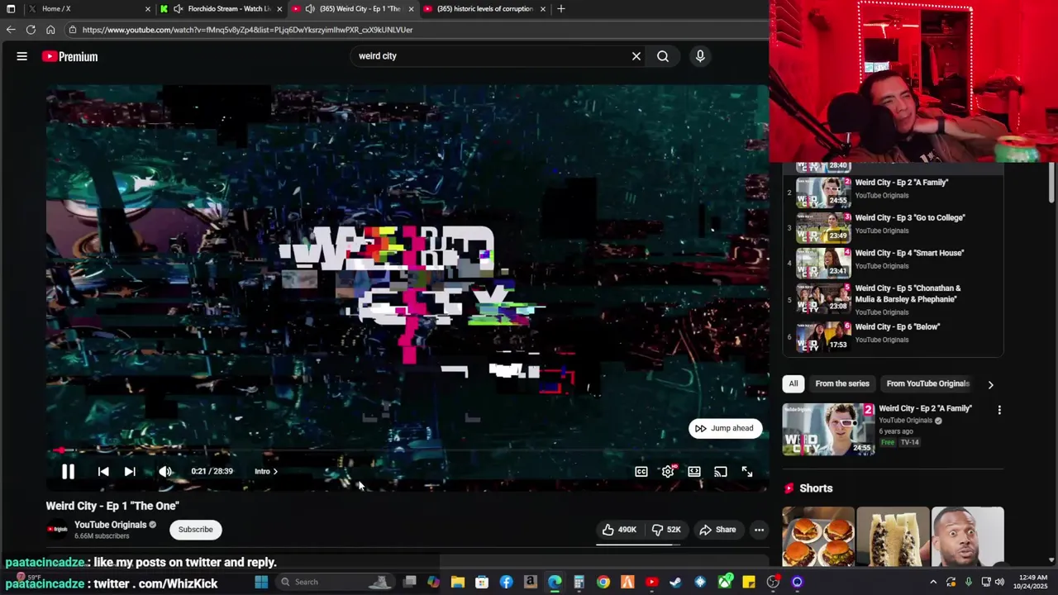Play Ep 5 'Chonathan & Mulia' from playlist
This screenshot has width=1058, height=595.
[x=893, y=299]
